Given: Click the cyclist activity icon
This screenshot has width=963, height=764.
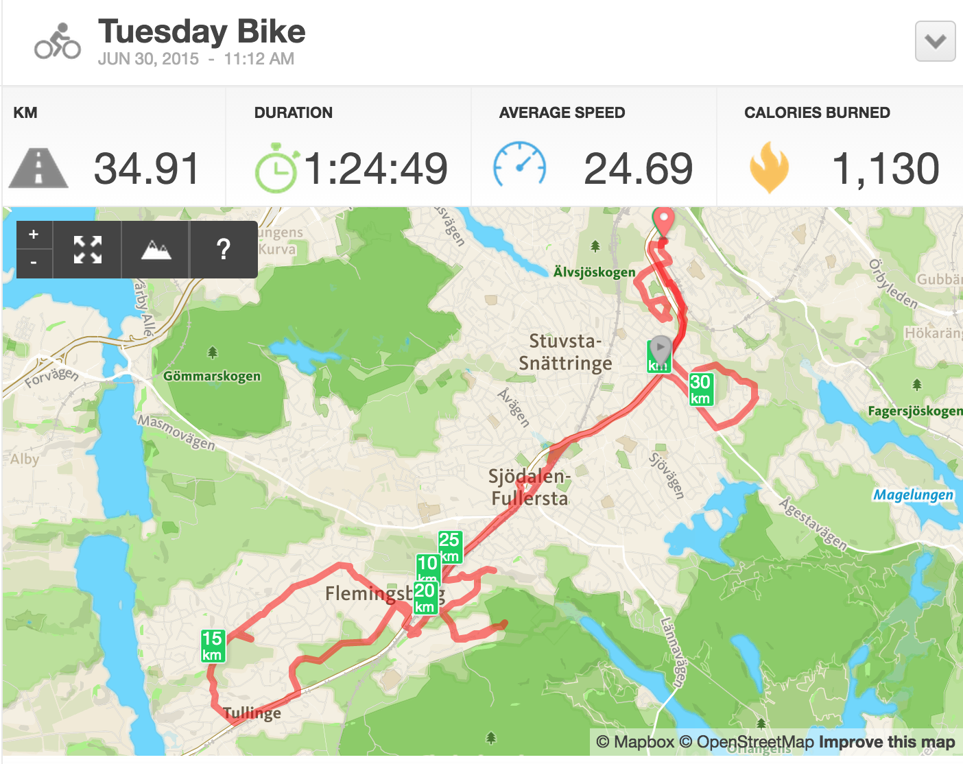Looking at the screenshot, I should 58,41.
